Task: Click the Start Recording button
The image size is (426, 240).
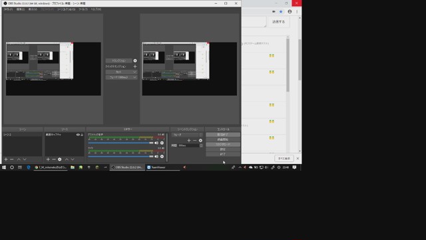Action: [223, 139]
